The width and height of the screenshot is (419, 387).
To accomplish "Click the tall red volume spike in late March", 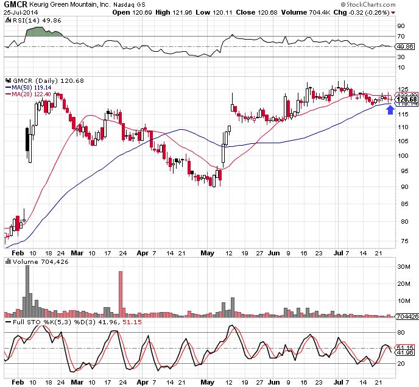I will click(x=121, y=294).
